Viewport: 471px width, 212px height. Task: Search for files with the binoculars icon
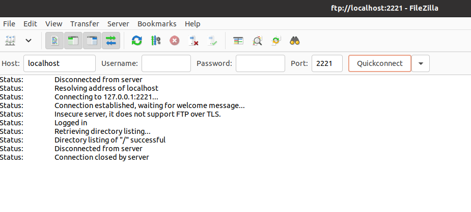[x=295, y=41]
